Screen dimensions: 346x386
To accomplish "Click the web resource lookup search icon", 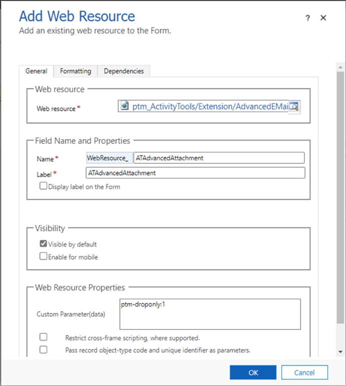I will (294, 107).
